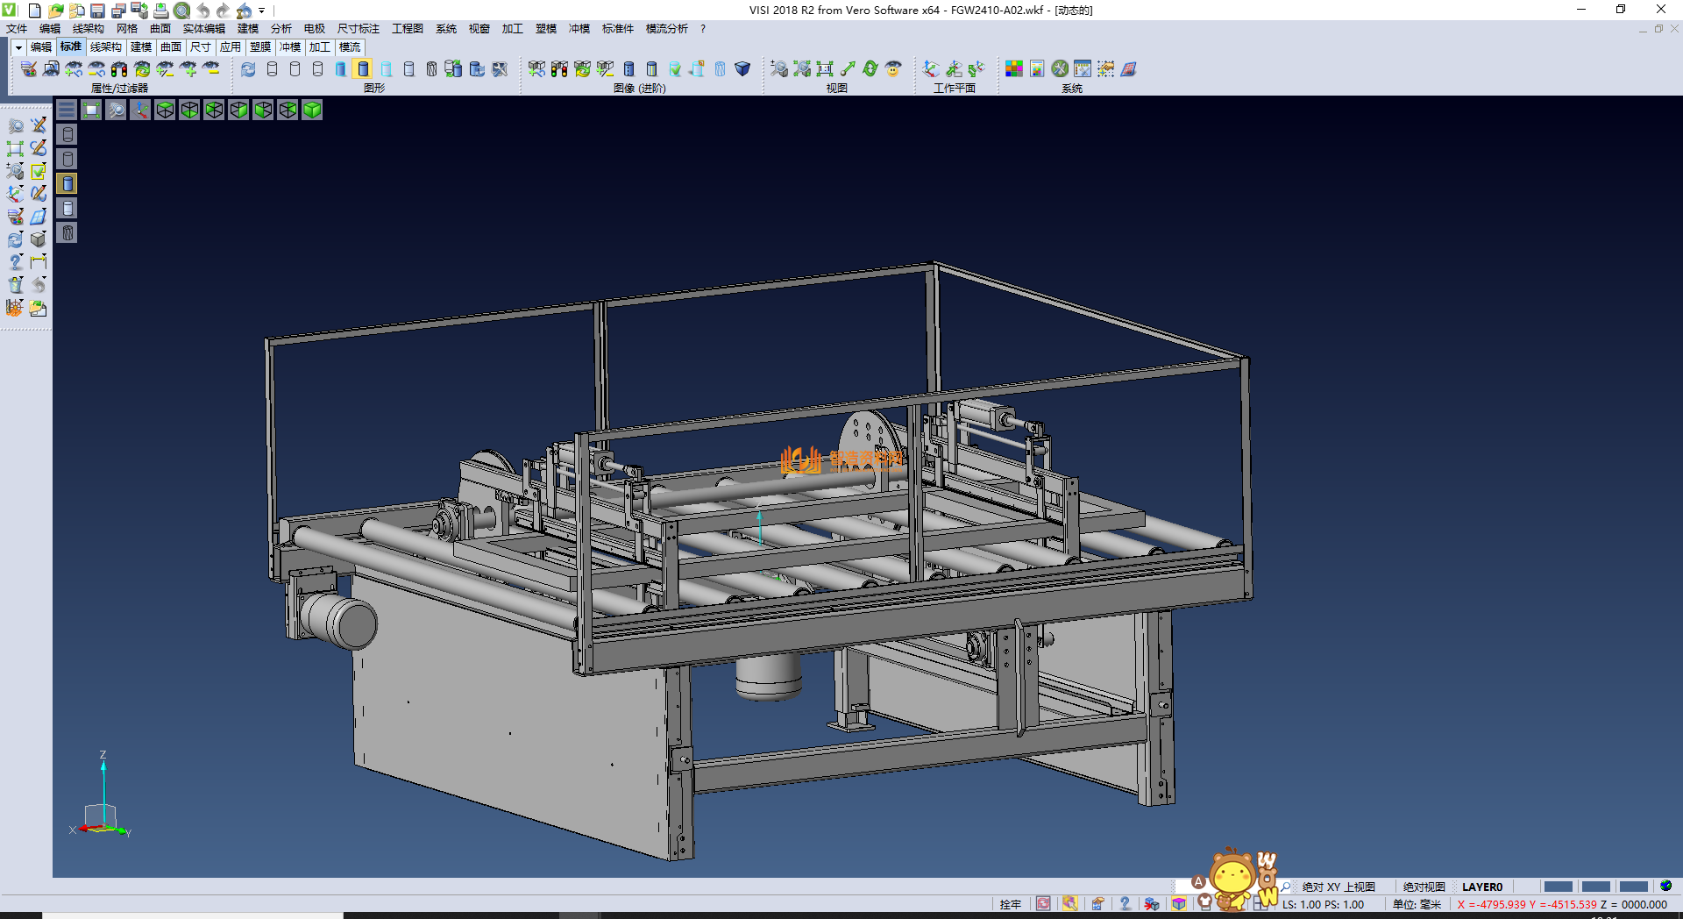
Task: Click the color palette grid icon
Action: [1014, 69]
